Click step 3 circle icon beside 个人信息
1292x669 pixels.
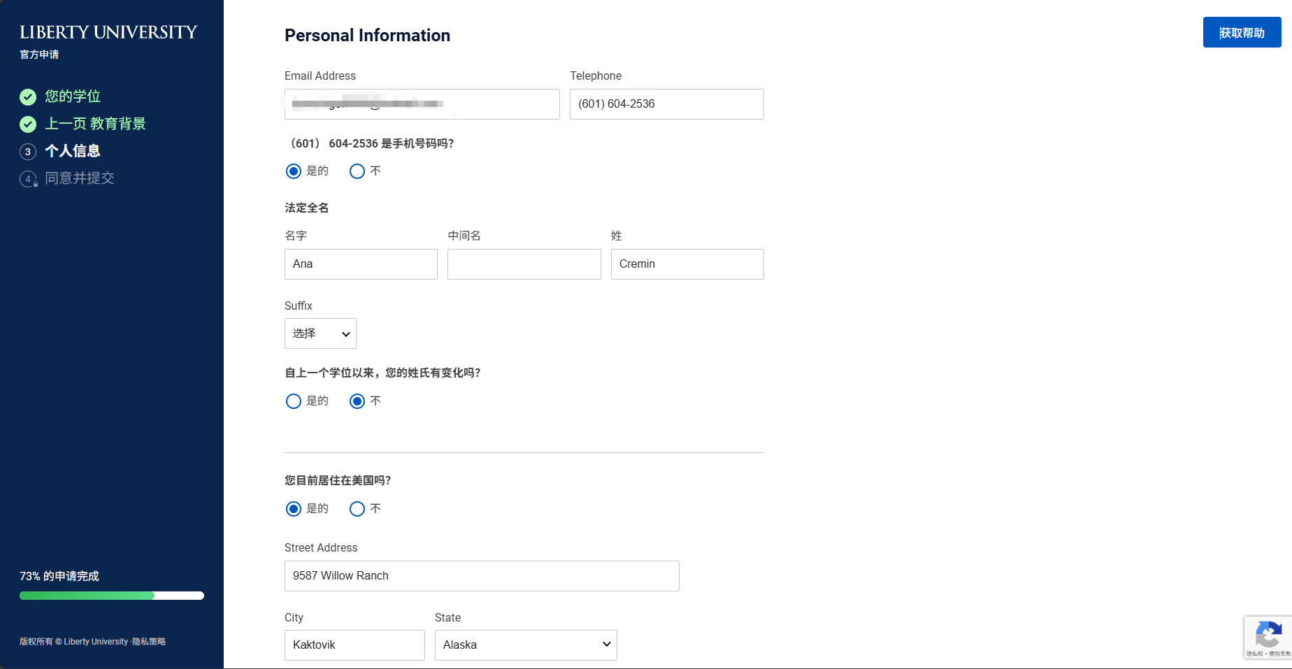(x=28, y=152)
